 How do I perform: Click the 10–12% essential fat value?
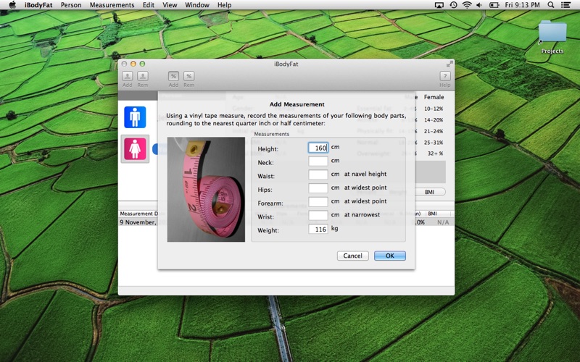434,109
